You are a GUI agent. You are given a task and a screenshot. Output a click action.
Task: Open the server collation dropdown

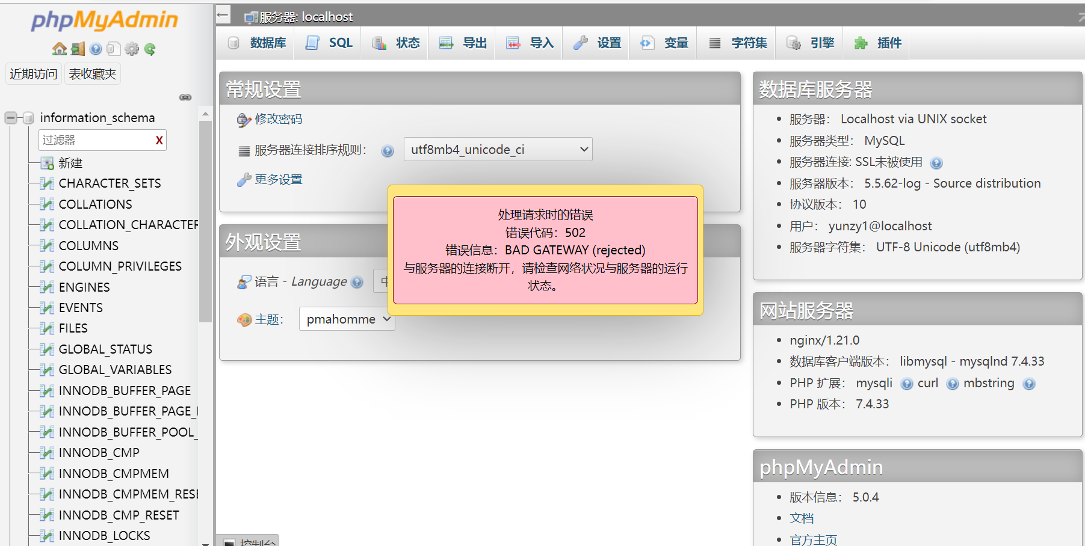[497, 149]
